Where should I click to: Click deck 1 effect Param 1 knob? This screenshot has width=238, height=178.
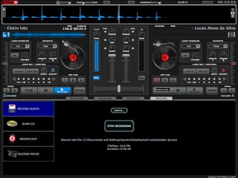[42, 54]
